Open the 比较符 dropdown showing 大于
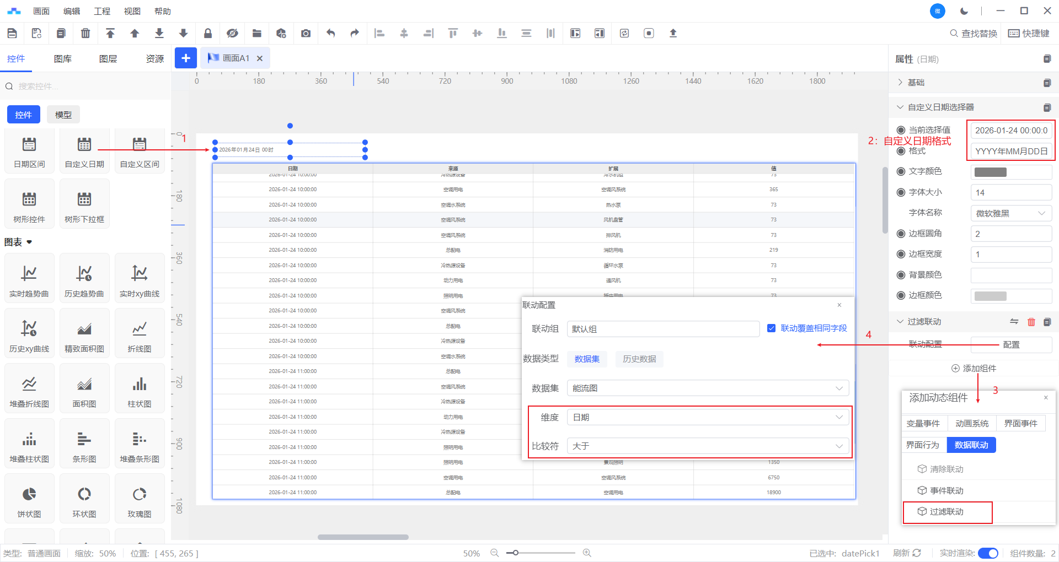 pyautogui.click(x=708, y=446)
